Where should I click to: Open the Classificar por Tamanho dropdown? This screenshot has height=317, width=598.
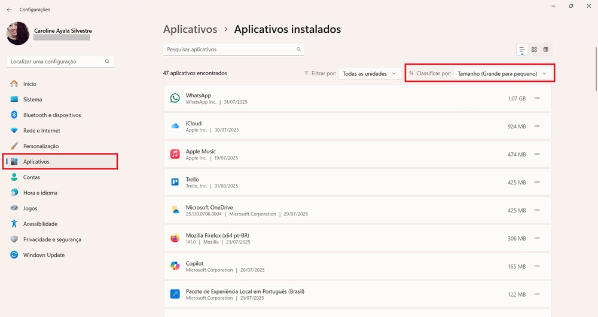pyautogui.click(x=502, y=73)
